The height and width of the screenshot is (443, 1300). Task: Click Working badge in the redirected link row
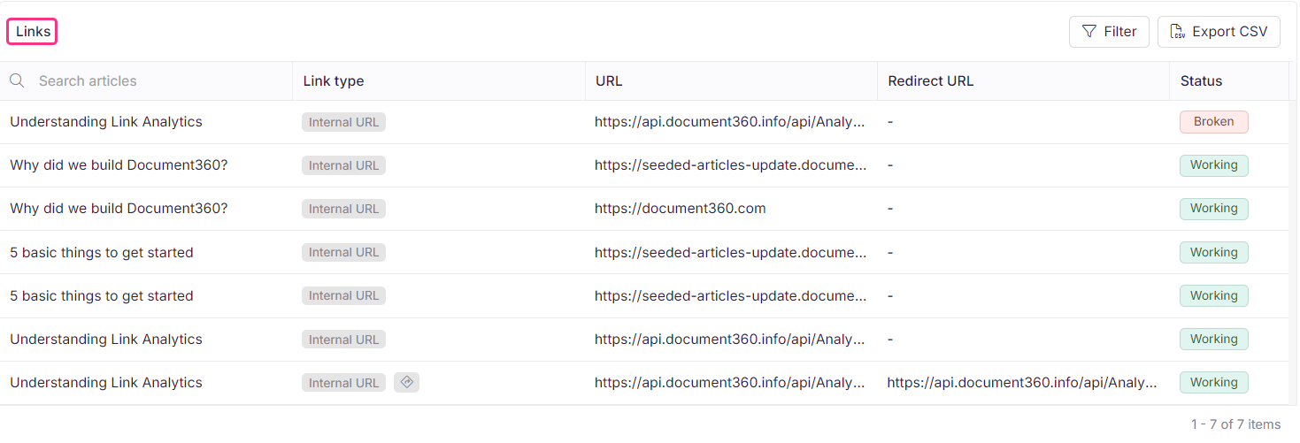pyautogui.click(x=1213, y=383)
